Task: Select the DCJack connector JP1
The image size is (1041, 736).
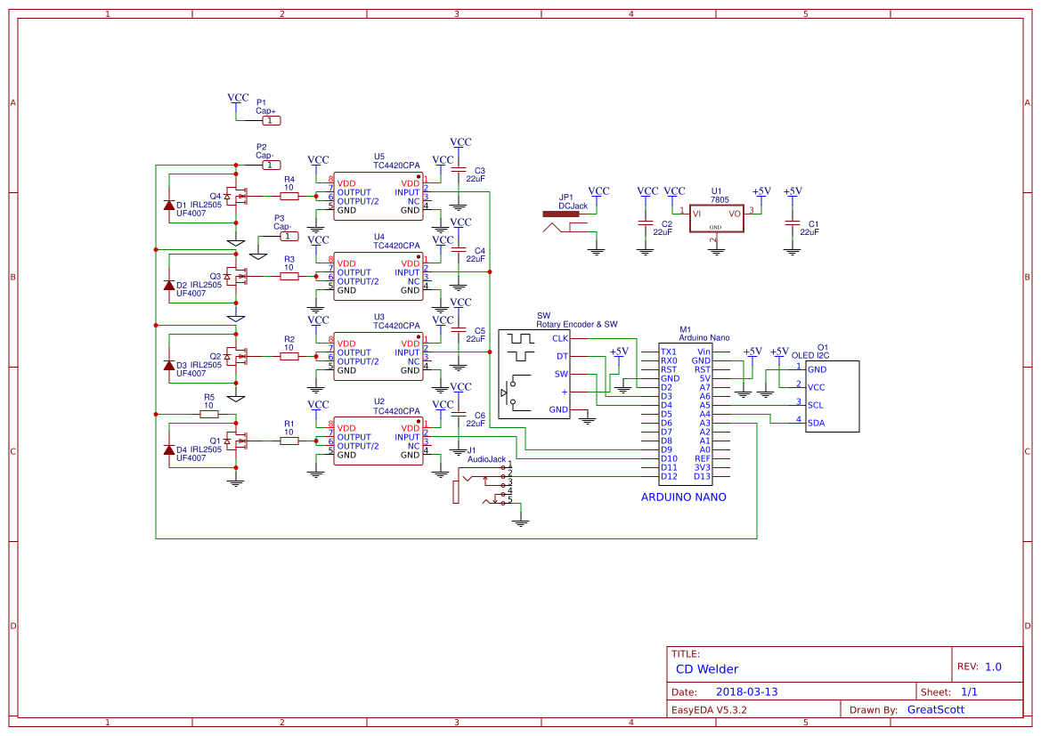Action: pos(563,214)
